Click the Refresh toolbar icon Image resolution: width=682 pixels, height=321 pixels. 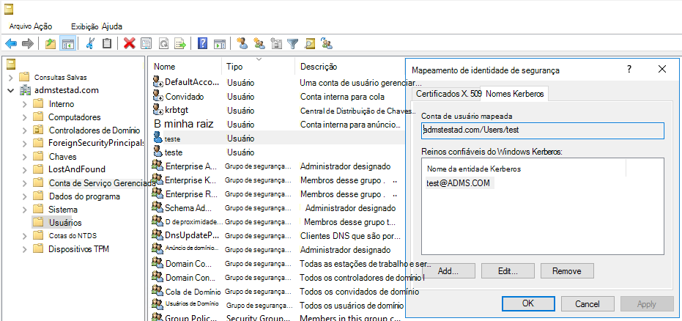(x=163, y=43)
